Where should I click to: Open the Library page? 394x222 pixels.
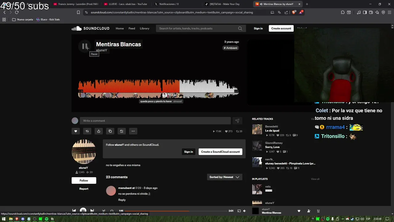tap(144, 28)
